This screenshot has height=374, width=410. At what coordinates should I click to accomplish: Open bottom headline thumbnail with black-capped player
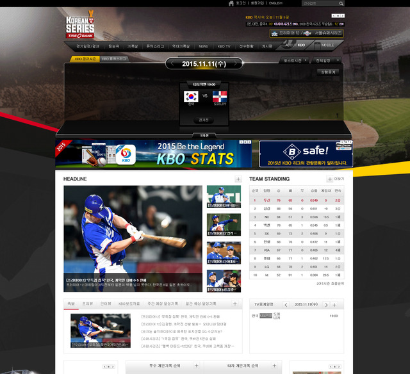[x=224, y=281]
